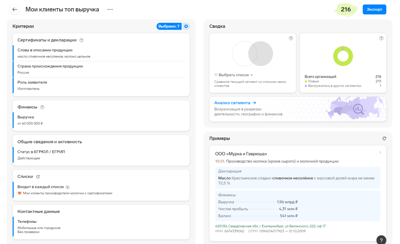Open the address link in Екатеринбург
Viewport: 400px width, 244px height.
pyautogui.click(x=270, y=226)
